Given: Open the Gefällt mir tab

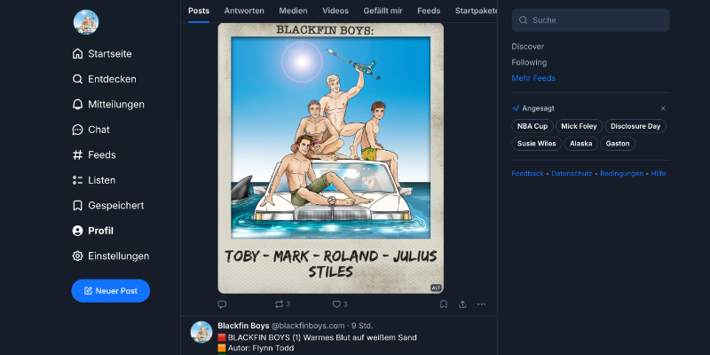Looking at the screenshot, I should point(383,11).
